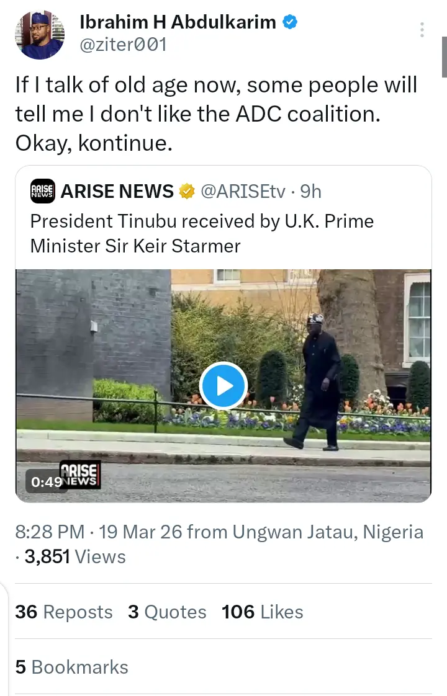The height and width of the screenshot is (696, 447).
Task: Show the 3 Quotes list
Action: tap(167, 612)
